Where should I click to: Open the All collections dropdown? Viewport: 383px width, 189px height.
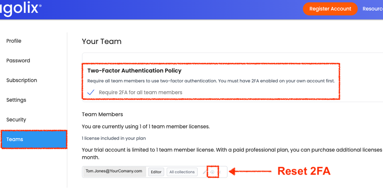[x=182, y=172]
